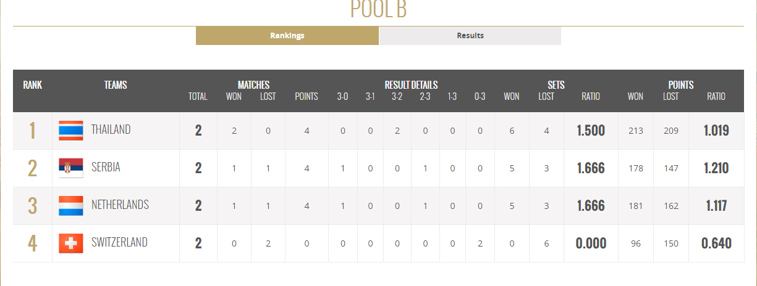Open the NETHERLANDS team link
757x286 pixels.
pos(120,205)
